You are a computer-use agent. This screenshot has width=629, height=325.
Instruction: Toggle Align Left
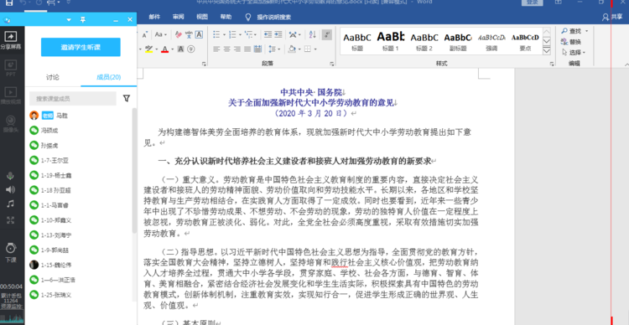click(x=216, y=49)
